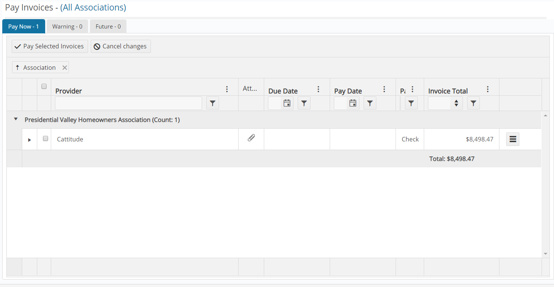Open the payment type filter funnel
Viewport: 554px width, 287px height.
pyautogui.click(x=411, y=103)
